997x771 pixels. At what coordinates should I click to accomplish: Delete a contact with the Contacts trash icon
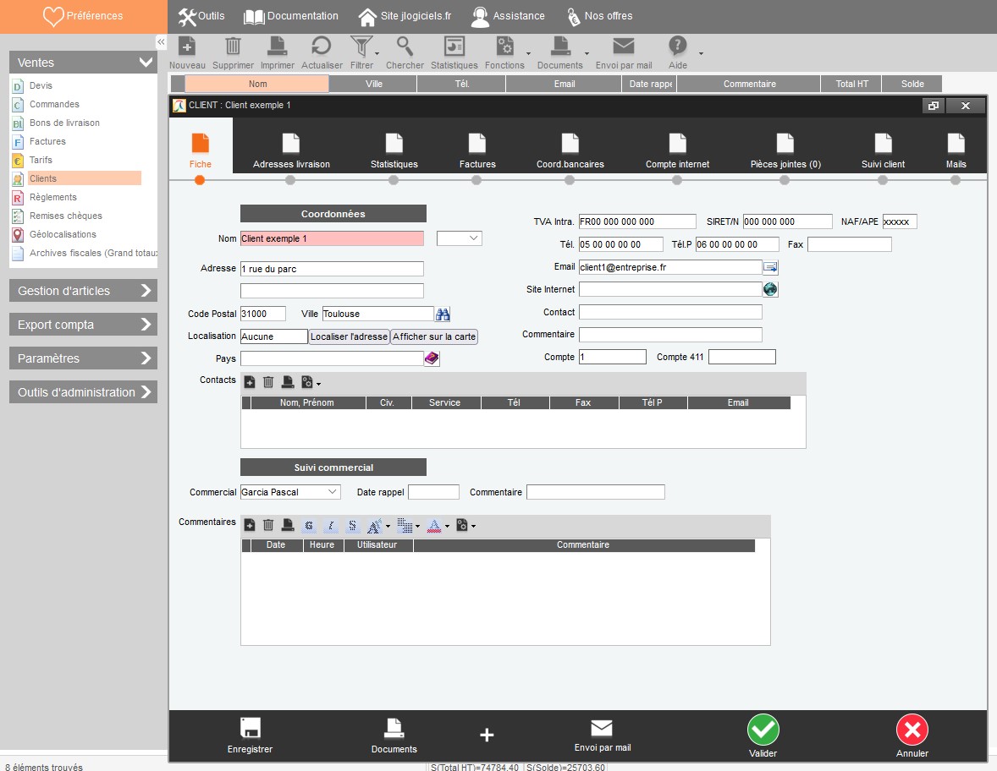(x=268, y=382)
